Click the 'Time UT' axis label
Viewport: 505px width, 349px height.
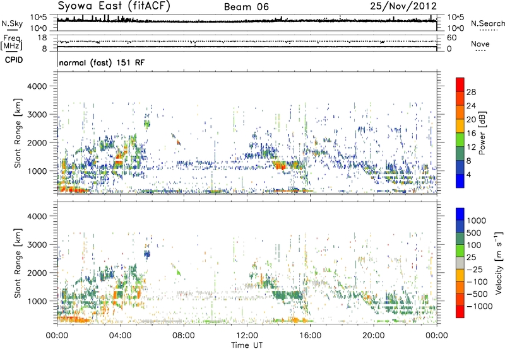coord(247,345)
